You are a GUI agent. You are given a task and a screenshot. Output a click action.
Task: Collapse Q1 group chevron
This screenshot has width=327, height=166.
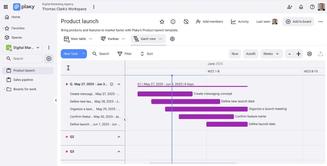119,84
